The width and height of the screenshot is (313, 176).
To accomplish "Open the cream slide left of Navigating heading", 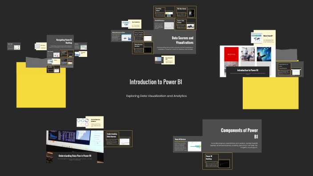I will pos(41,46).
